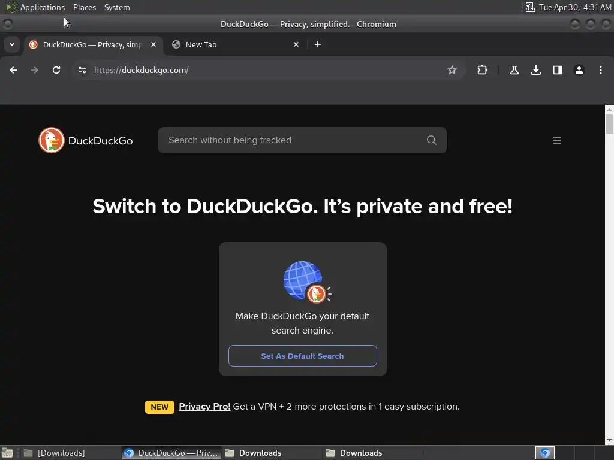Switch to DuckDuckGo taskbar window button
Viewport: 614px width, 460px height.
171,453
